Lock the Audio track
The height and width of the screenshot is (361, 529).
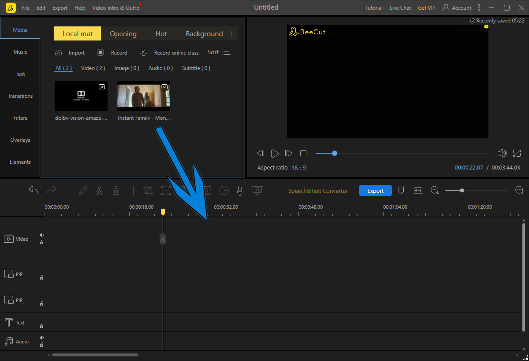[41, 345]
